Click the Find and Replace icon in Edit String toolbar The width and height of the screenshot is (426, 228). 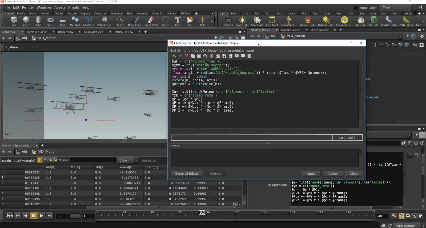211,56
